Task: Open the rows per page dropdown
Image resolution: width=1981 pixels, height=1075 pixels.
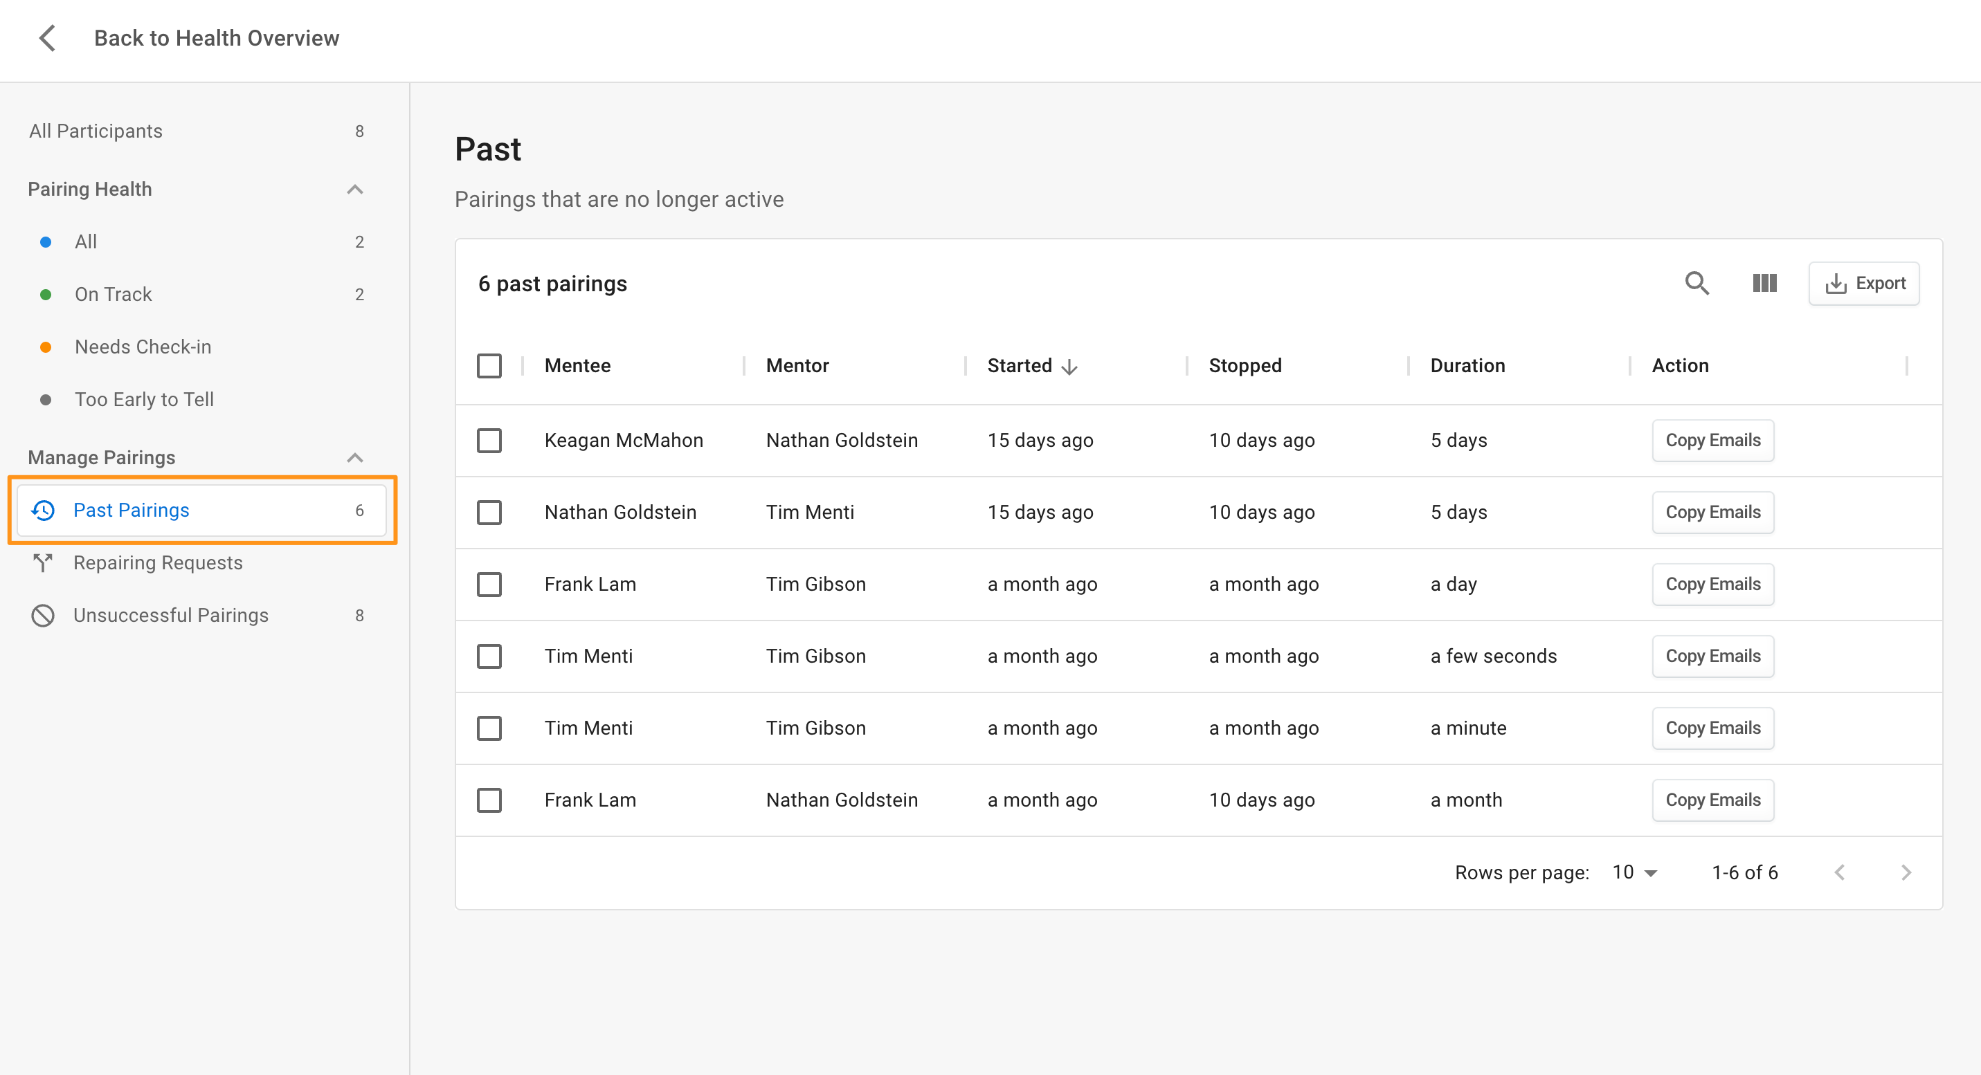Action: (1635, 872)
